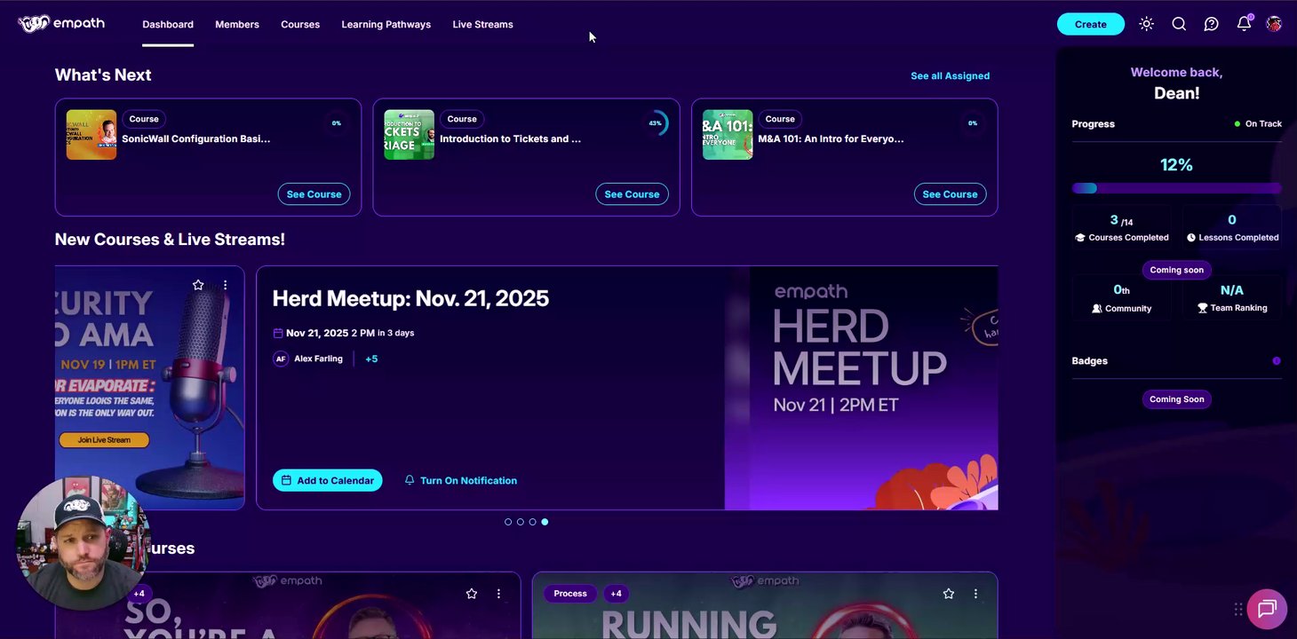The height and width of the screenshot is (639, 1297).
Task: See Course for Introduction to Tickets
Action: click(632, 194)
